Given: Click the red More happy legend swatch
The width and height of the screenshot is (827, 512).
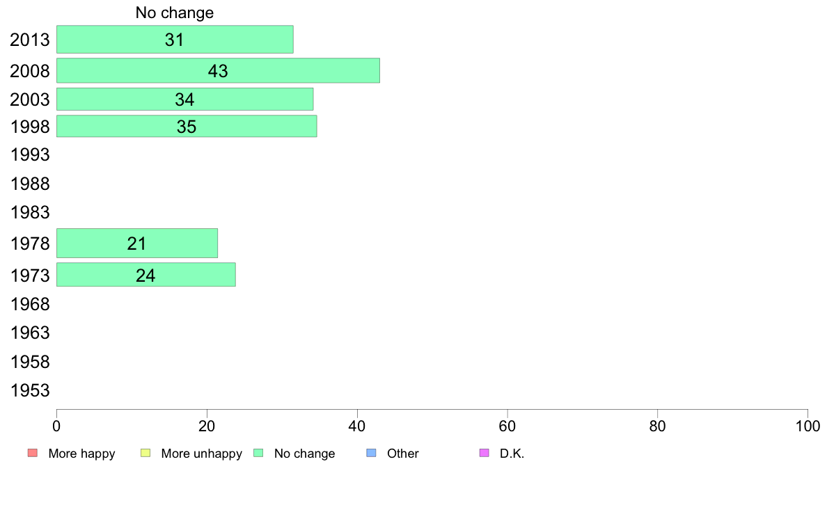Looking at the screenshot, I should click(33, 453).
